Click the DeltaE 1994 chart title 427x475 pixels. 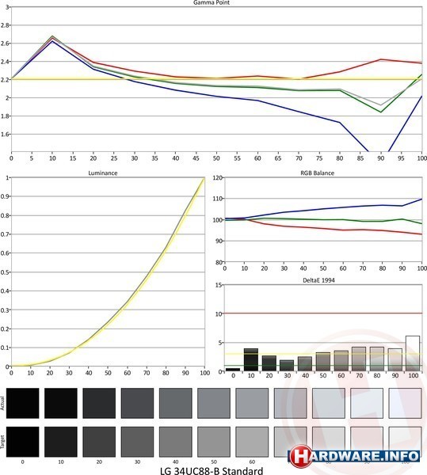[x=318, y=280]
